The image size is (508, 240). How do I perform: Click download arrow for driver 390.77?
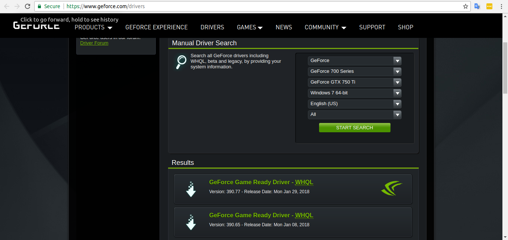click(x=191, y=189)
